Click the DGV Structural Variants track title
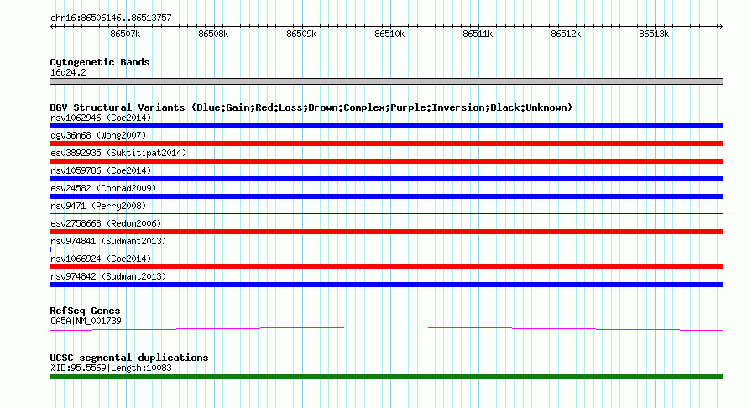The width and height of the screenshot is (747, 408). pos(311,107)
